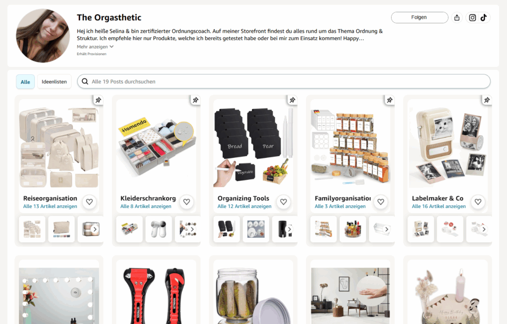Expand the bio with Mehr anzeigen
507x324 pixels.
95,47
